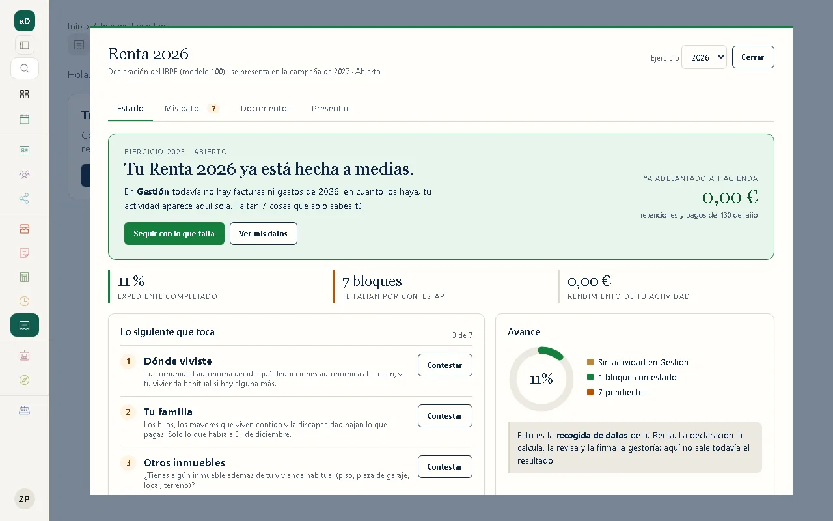The height and width of the screenshot is (521, 833).
Task: Click the 'Rendimiento de tu actividad' label
Action: (629, 296)
